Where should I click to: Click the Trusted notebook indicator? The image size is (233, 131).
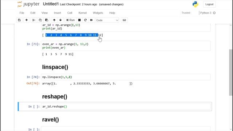(x=186, y=13)
